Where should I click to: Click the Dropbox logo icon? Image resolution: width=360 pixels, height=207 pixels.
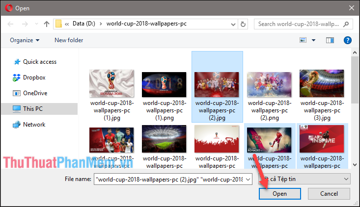(x=17, y=78)
